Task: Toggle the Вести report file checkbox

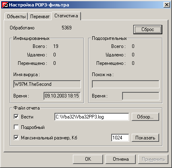Action: 16,116
